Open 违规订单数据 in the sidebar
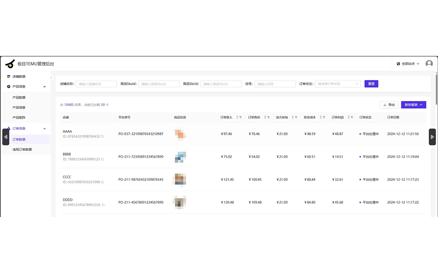 coord(22,149)
